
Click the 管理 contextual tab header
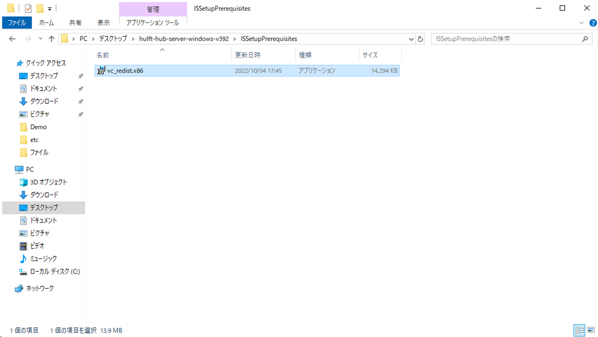[153, 9]
